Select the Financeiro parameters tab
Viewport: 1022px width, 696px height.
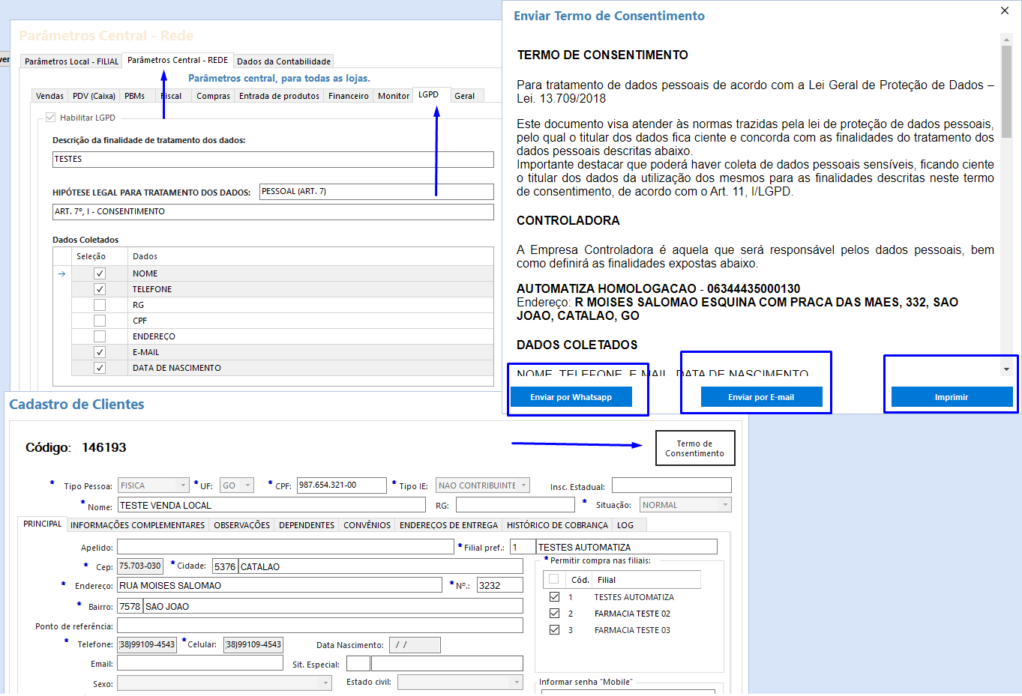(x=348, y=96)
